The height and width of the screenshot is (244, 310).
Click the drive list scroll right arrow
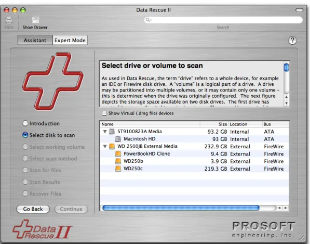tap(286, 208)
